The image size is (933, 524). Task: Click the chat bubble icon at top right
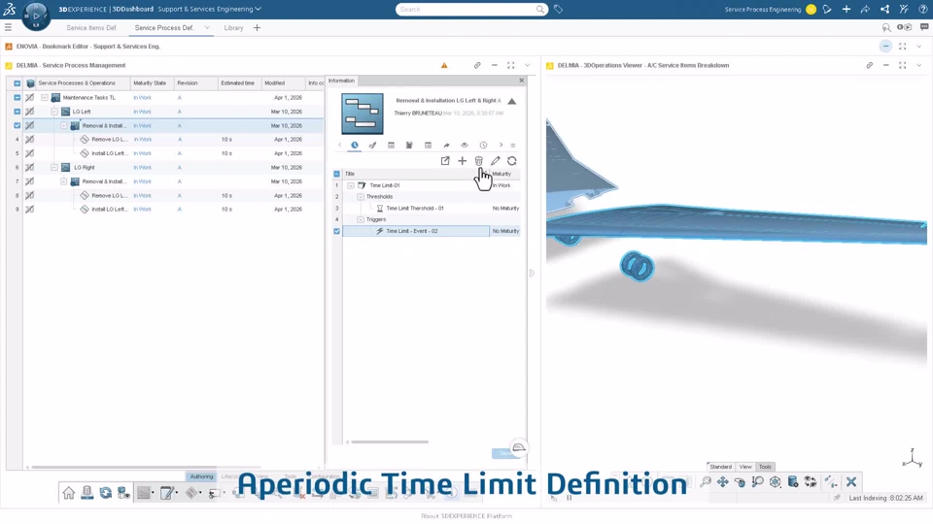click(x=924, y=27)
